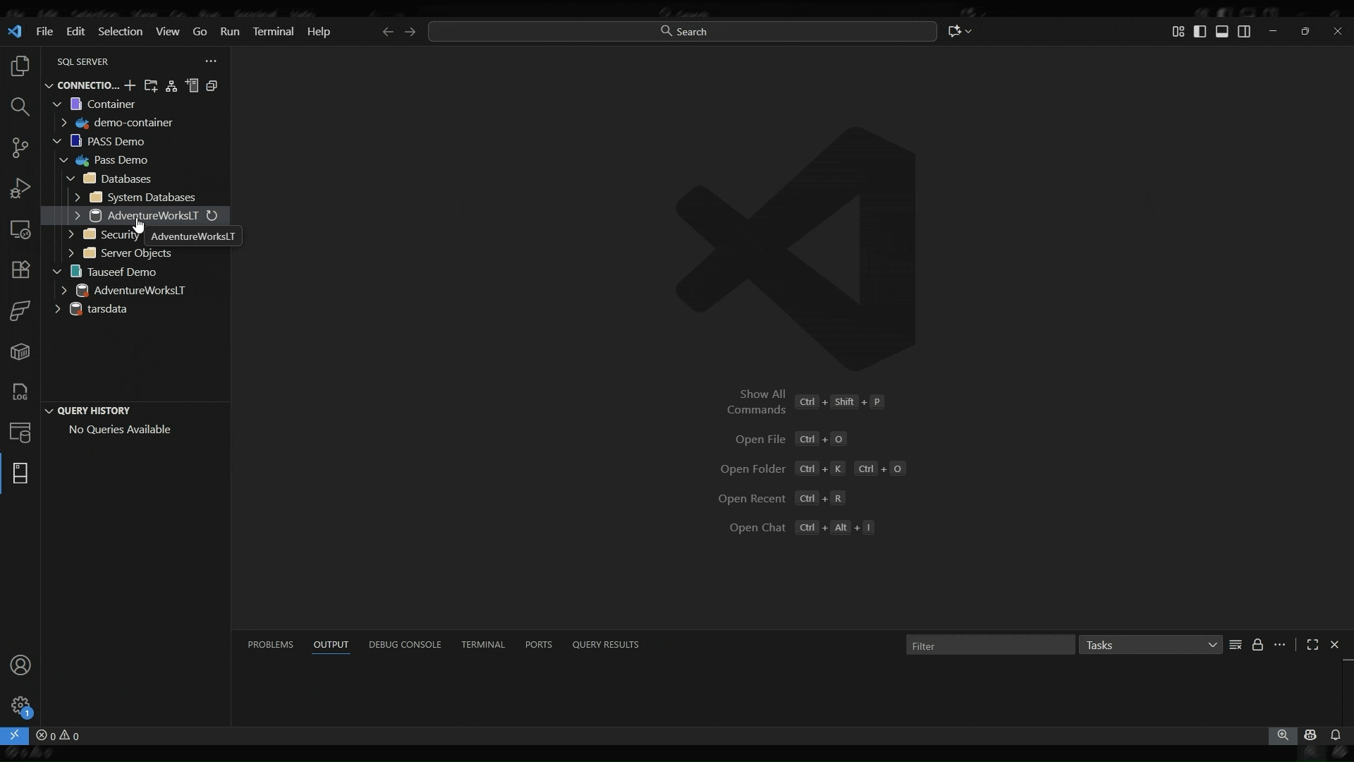Clear output icon in panel
This screenshot has height=762, width=1354.
(x=1236, y=645)
